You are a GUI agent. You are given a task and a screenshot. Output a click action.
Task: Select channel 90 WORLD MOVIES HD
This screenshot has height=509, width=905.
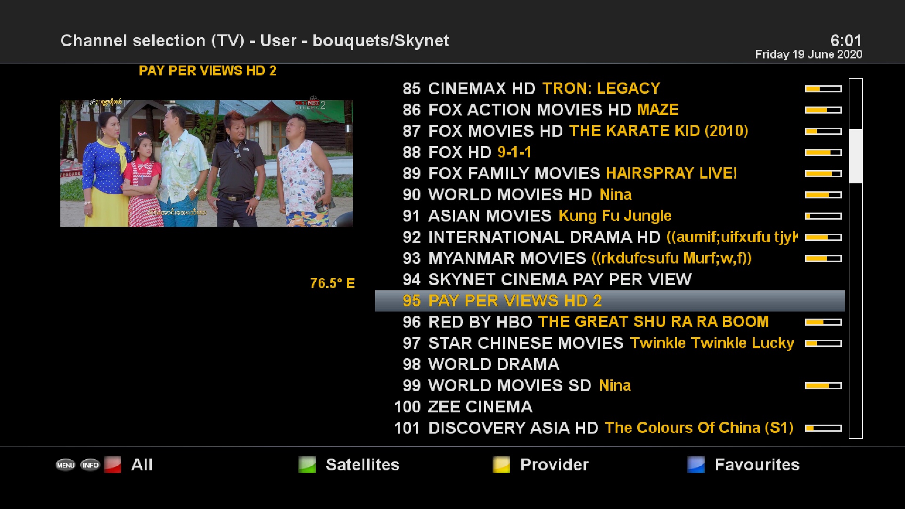(x=610, y=195)
